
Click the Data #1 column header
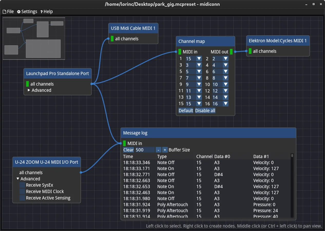coord(262,157)
